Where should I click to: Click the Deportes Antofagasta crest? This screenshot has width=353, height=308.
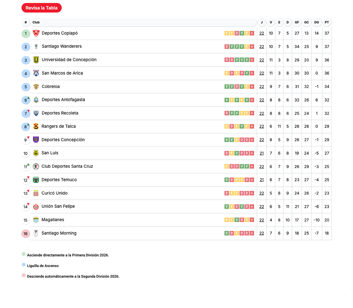coord(36,100)
